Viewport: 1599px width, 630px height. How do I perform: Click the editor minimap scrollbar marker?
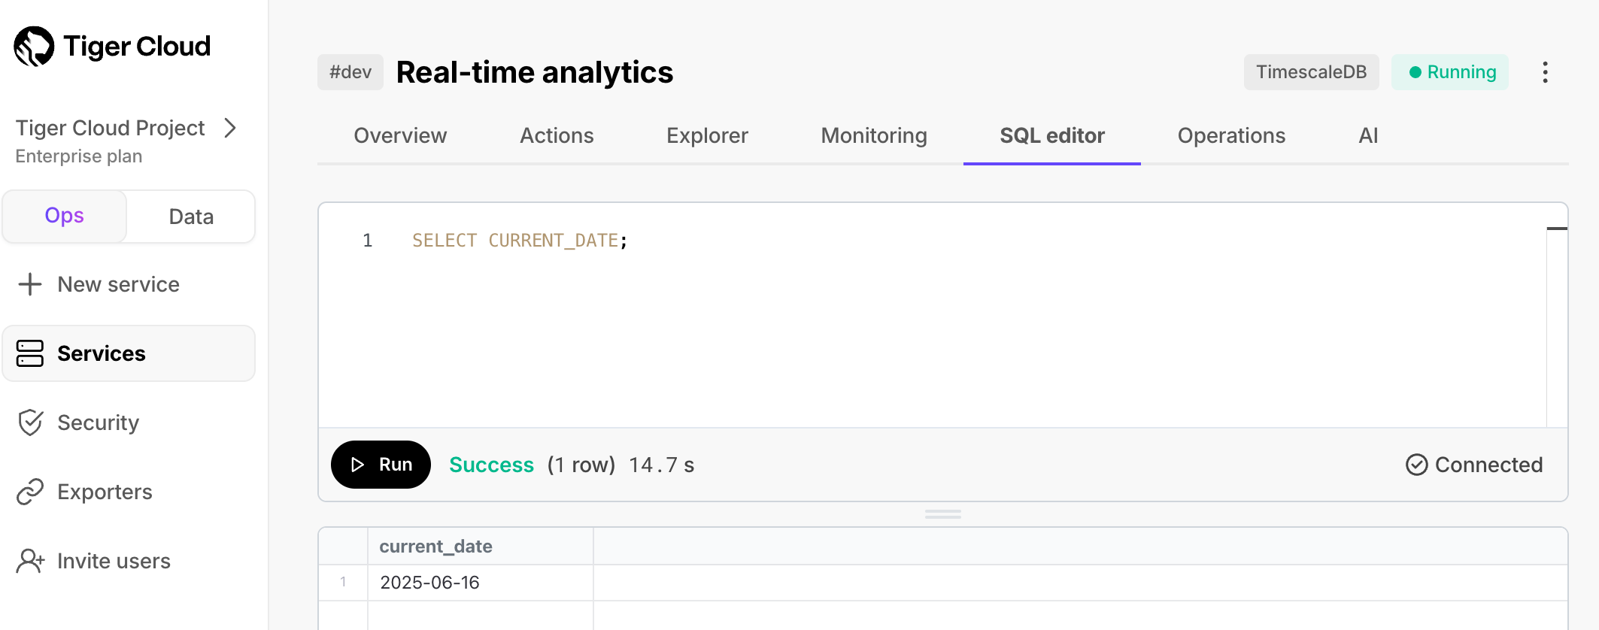1557,228
